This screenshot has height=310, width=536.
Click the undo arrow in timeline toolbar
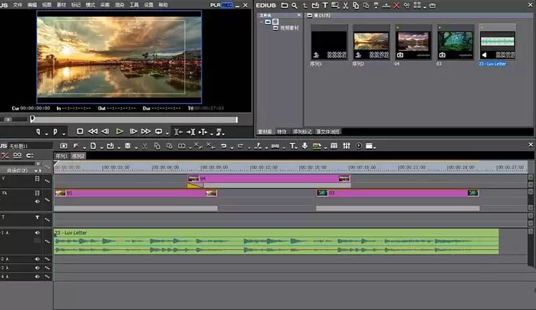(224, 146)
